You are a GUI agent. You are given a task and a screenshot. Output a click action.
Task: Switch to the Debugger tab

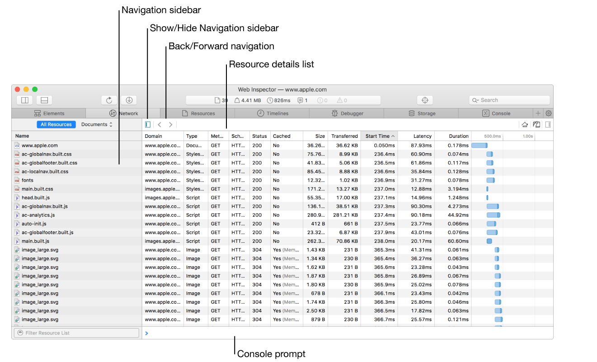[347, 113]
